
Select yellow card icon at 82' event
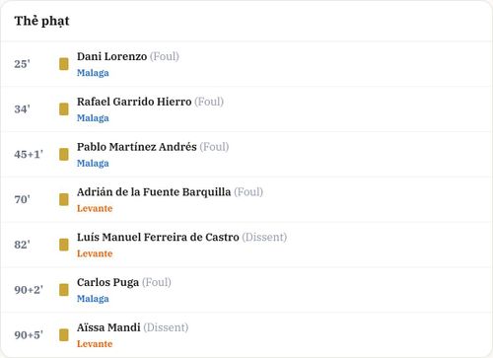tap(64, 245)
